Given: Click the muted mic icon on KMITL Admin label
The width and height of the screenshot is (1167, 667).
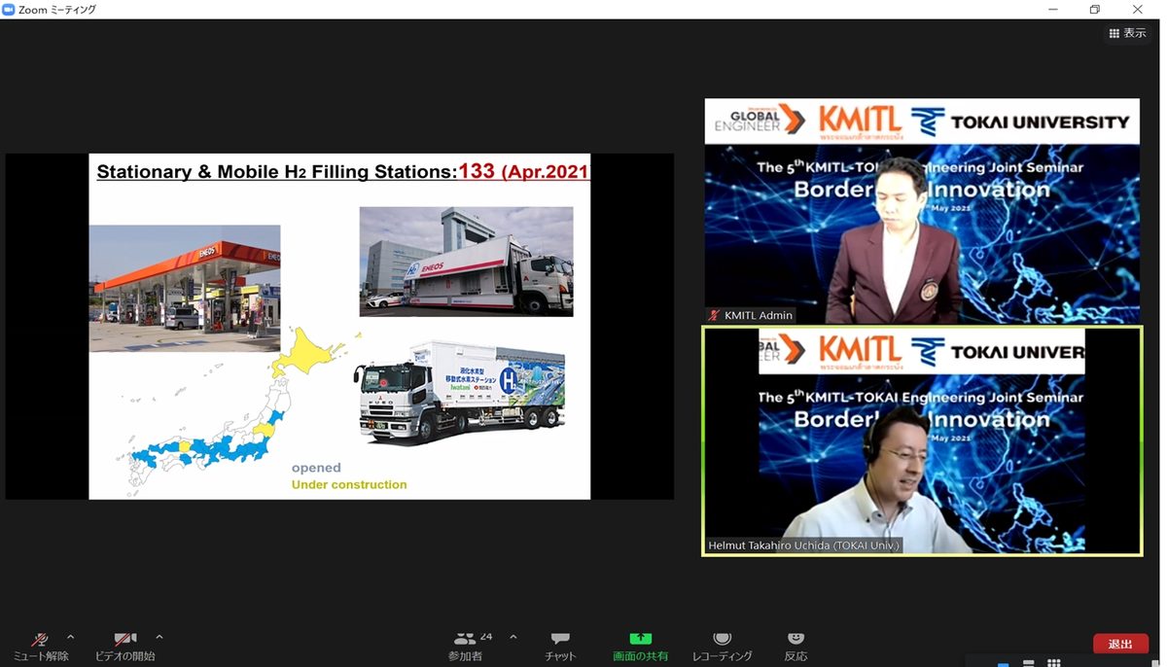Looking at the screenshot, I should (x=715, y=315).
